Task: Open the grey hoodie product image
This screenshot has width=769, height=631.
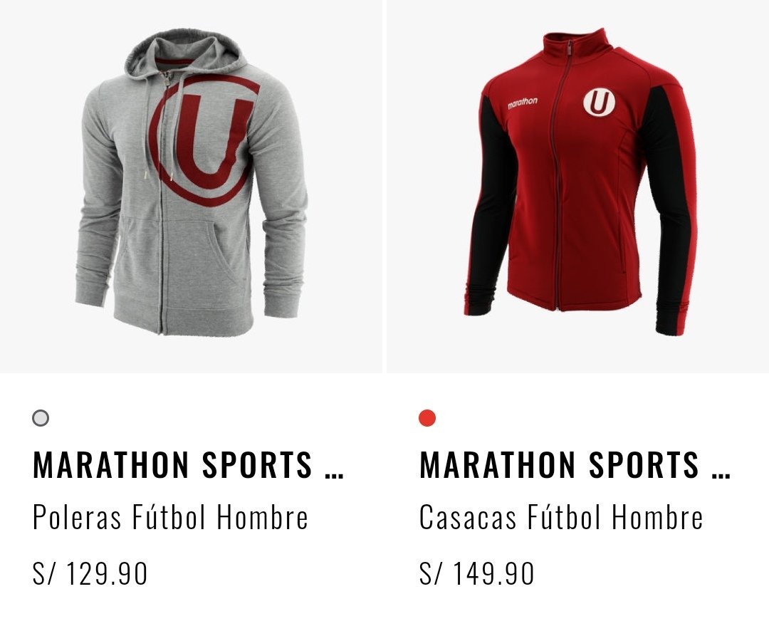Action: [x=191, y=186]
